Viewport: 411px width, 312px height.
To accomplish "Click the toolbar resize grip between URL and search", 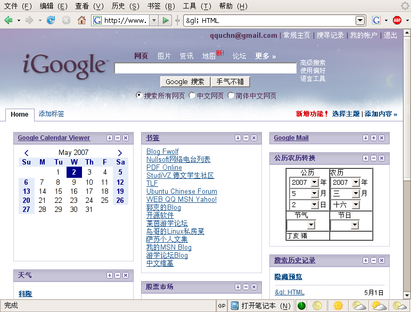I will coord(177,20).
